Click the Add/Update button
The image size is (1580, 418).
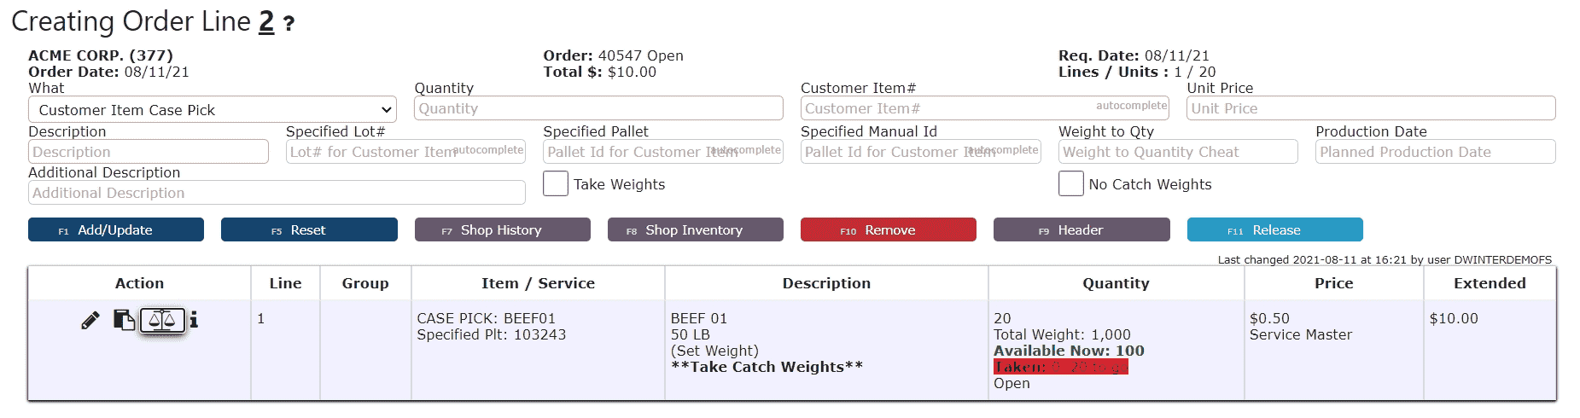pyautogui.click(x=116, y=229)
